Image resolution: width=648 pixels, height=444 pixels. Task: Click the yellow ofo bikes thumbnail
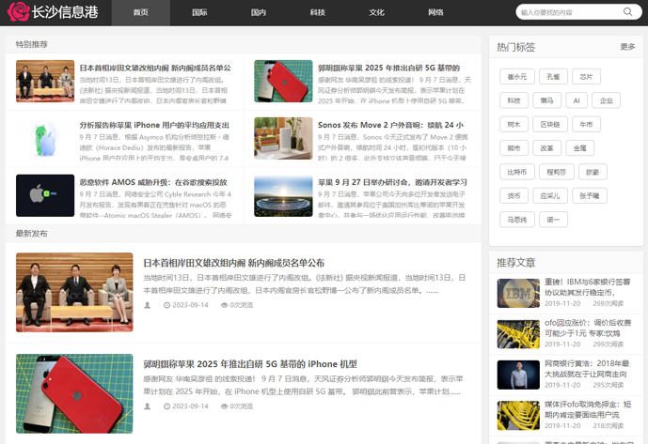click(518, 416)
